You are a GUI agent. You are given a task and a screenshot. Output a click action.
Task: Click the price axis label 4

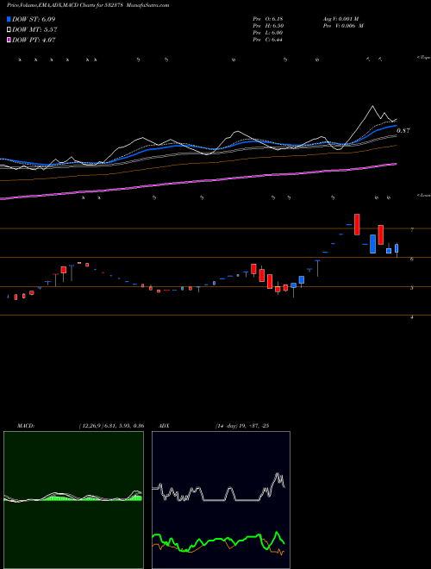[x=412, y=316]
